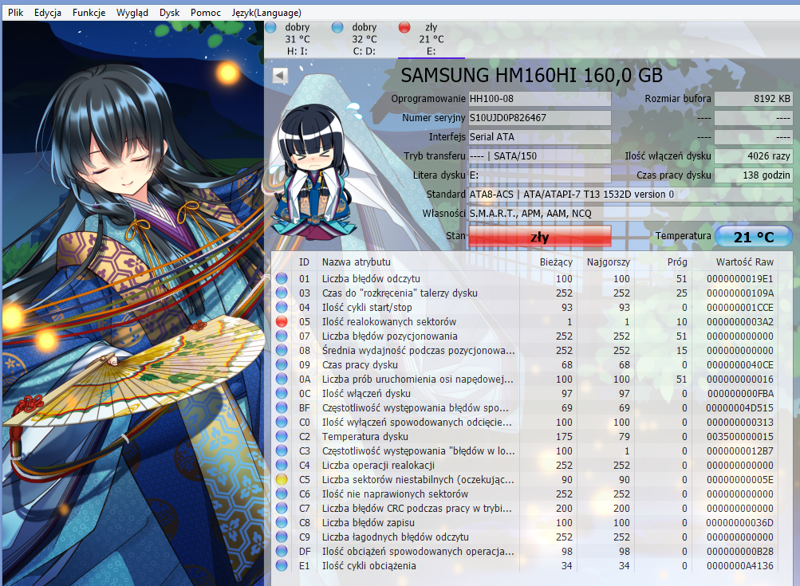
Task: Click yellow status icon for attribute C5
Action: click(282, 479)
